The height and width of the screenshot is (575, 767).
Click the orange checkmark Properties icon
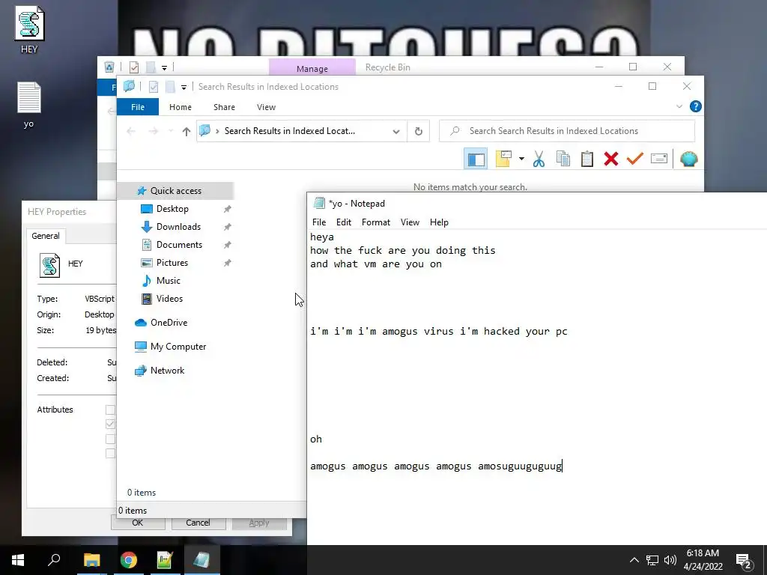[635, 159]
